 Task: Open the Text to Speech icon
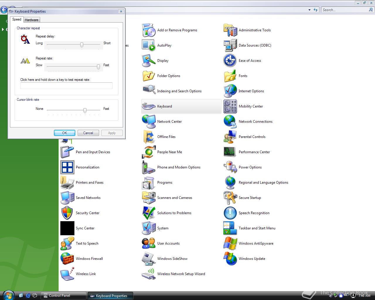click(x=67, y=243)
